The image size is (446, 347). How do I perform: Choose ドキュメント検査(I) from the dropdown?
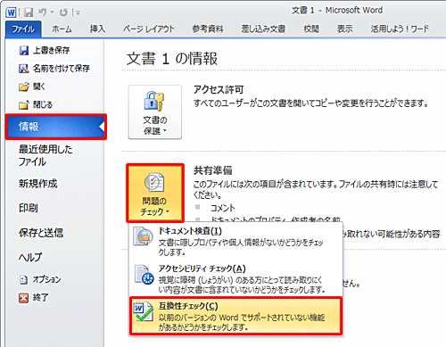point(235,242)
